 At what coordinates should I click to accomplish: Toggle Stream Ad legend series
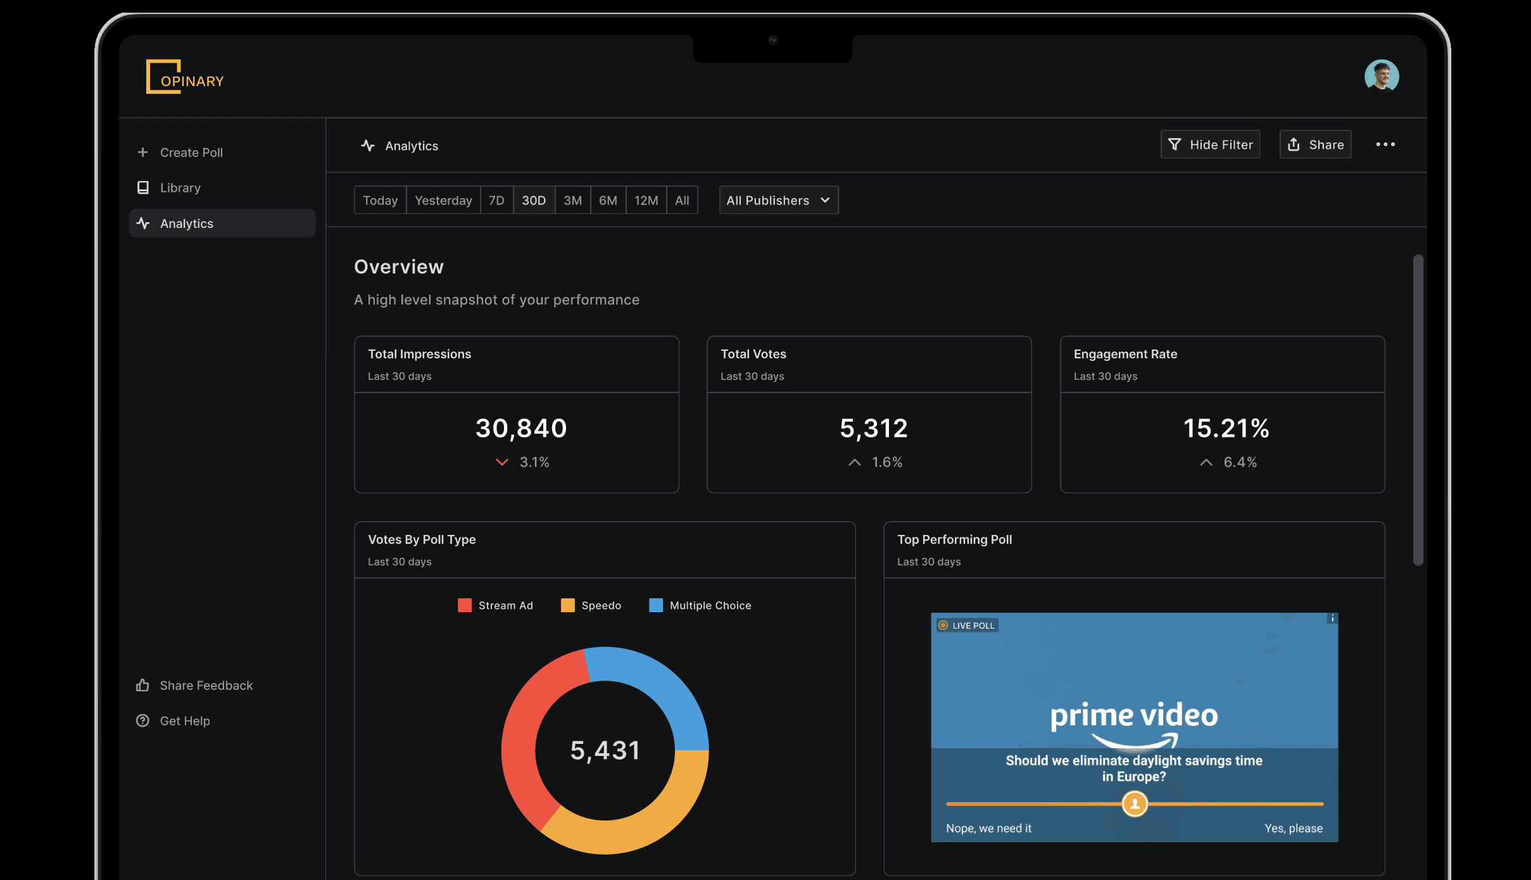point(495,605)
